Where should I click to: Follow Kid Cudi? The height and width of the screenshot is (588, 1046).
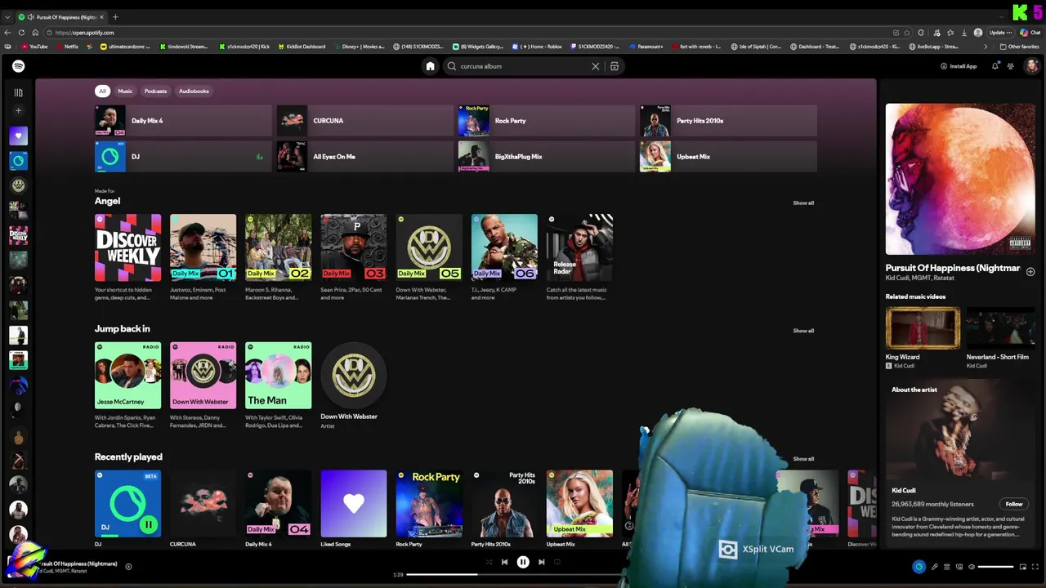[1013, 504]
